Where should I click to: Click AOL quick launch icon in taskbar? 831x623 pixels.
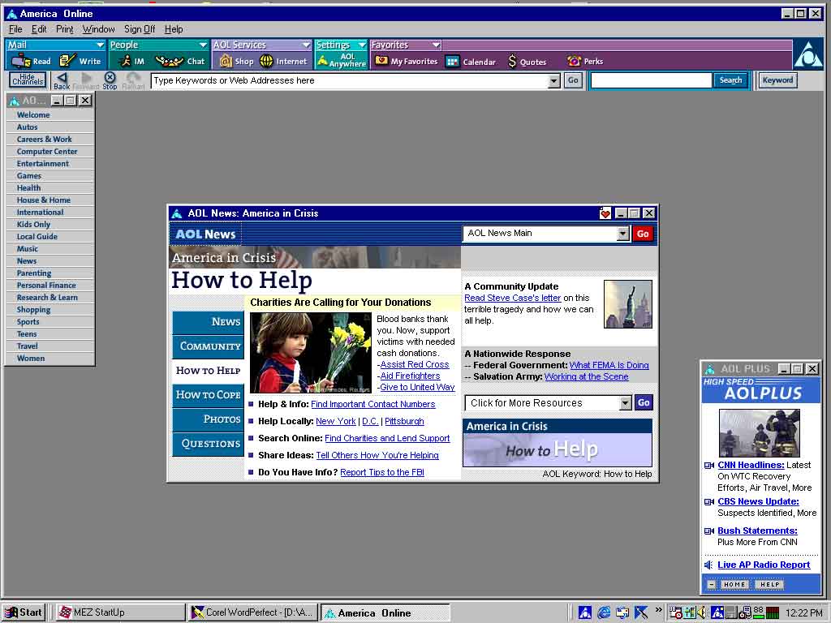[x=585, y=612]
